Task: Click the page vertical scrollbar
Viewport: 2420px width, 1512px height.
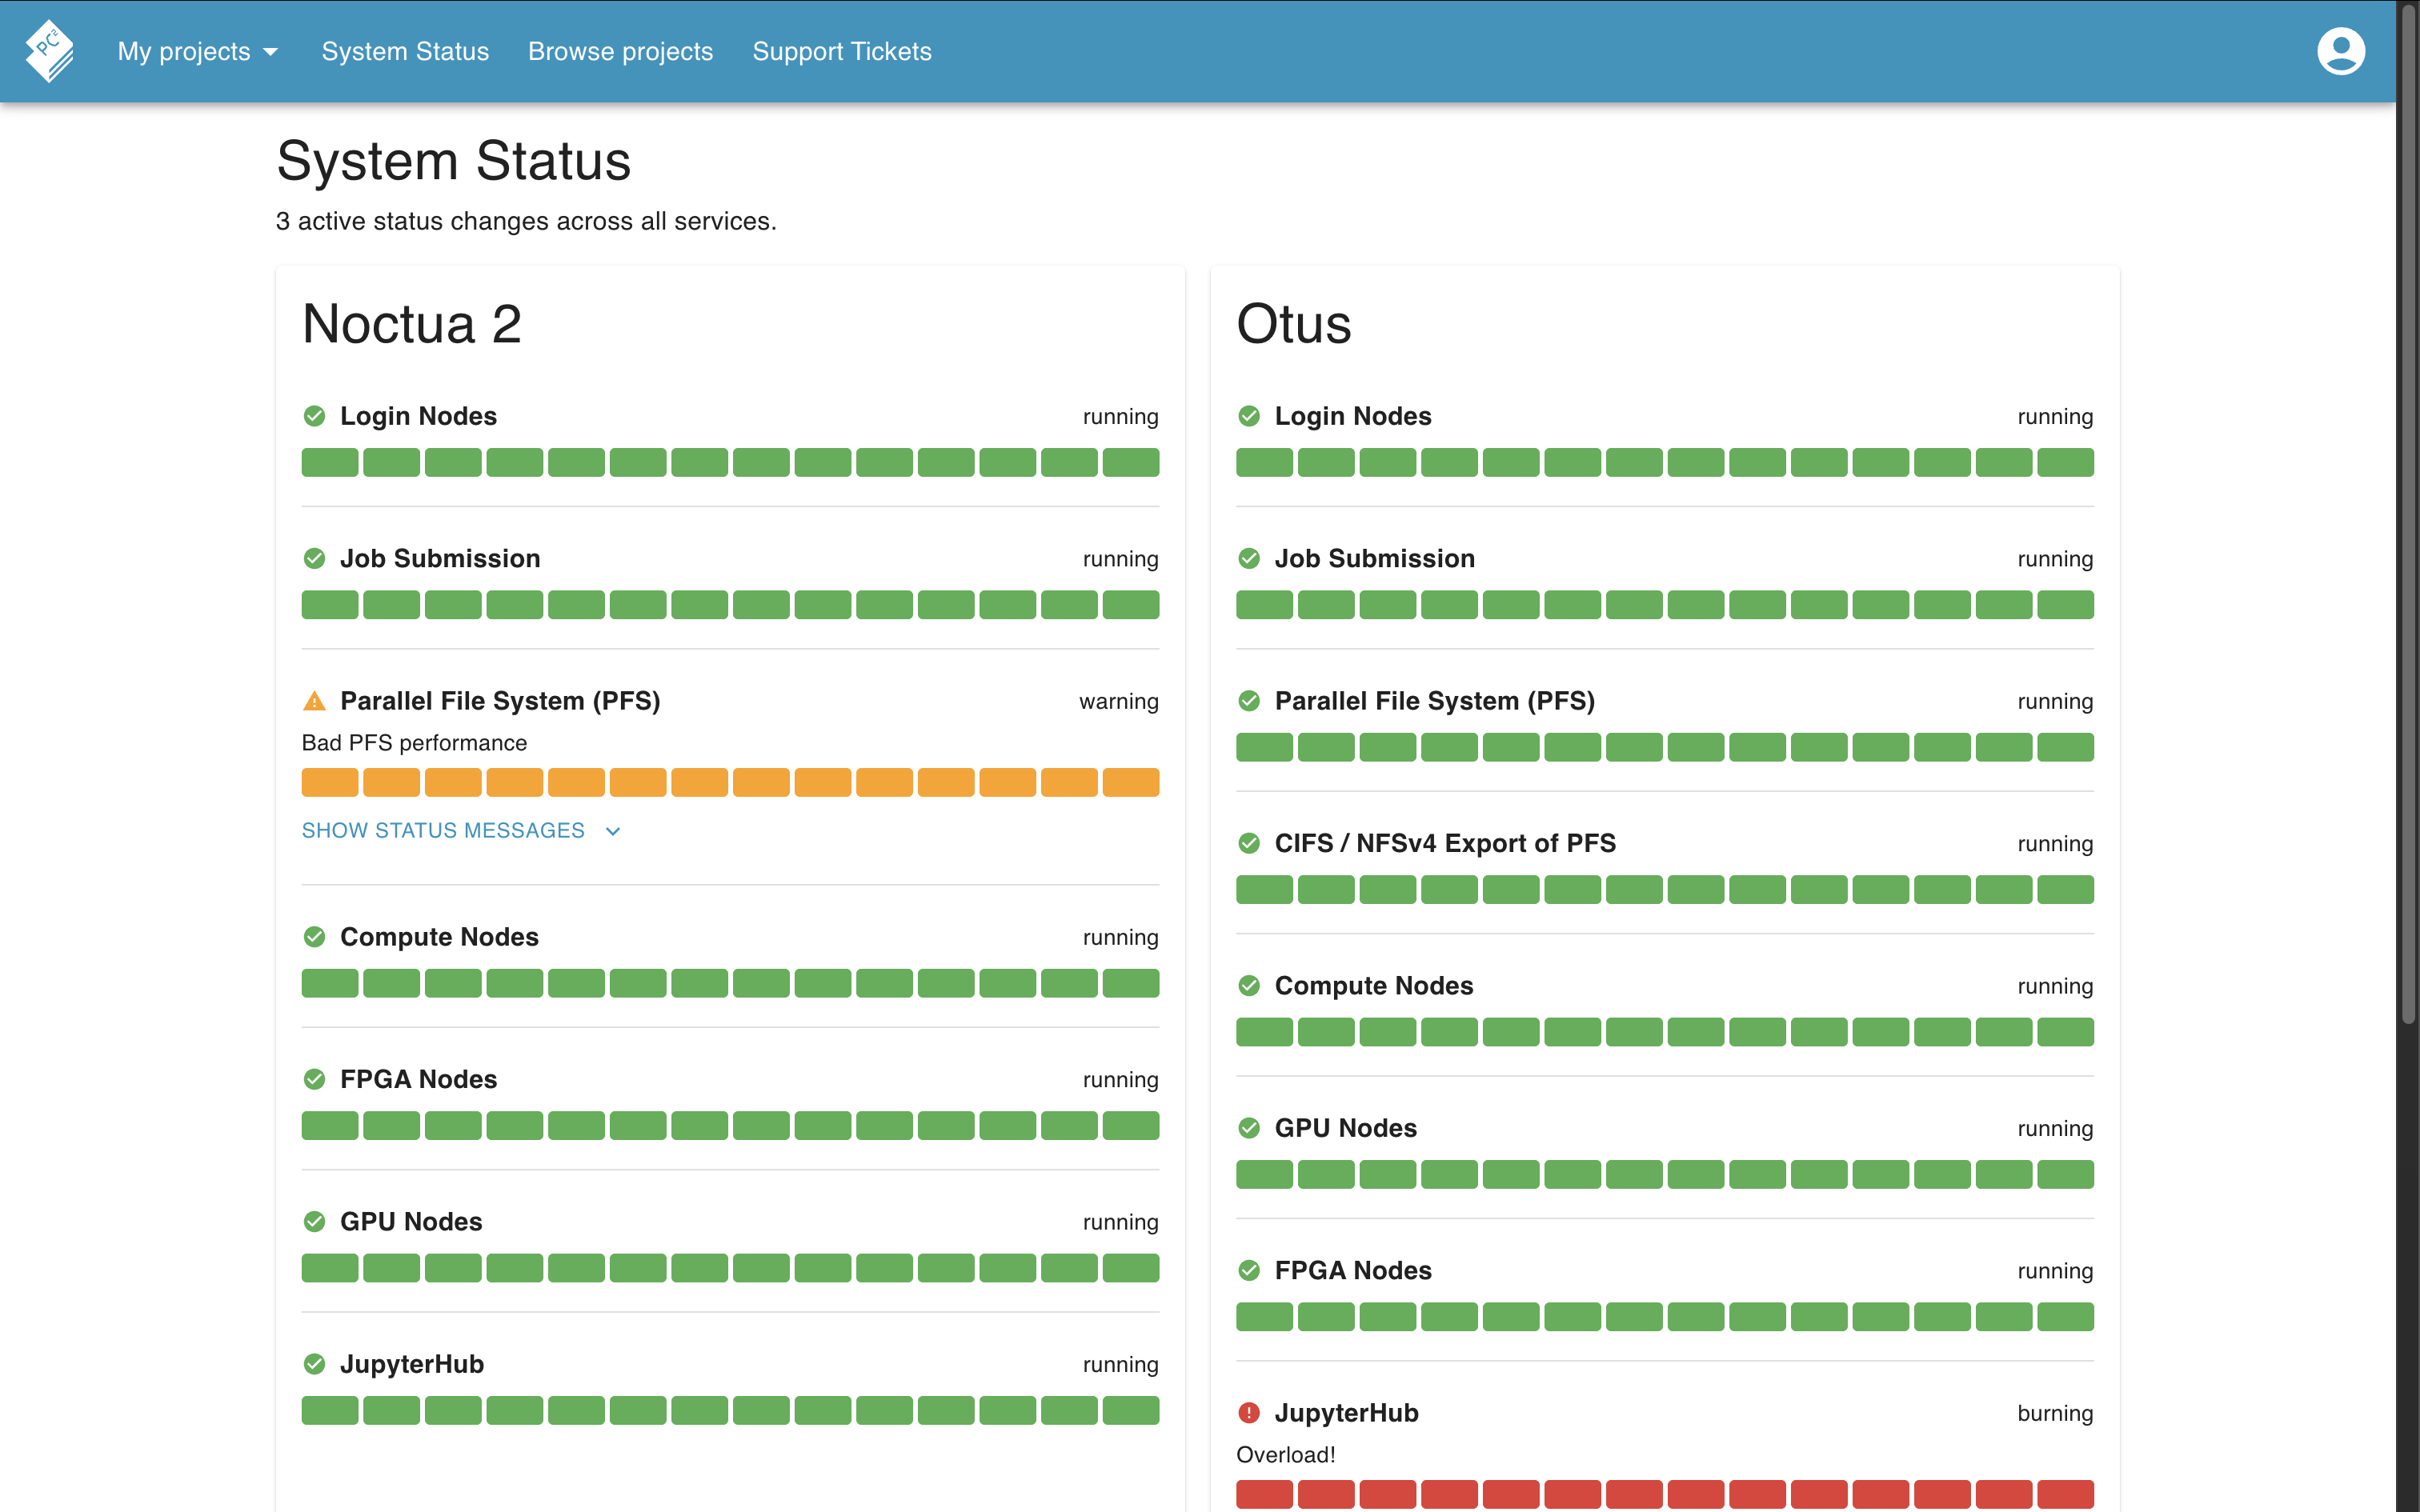Action: tap(2408, 515)
